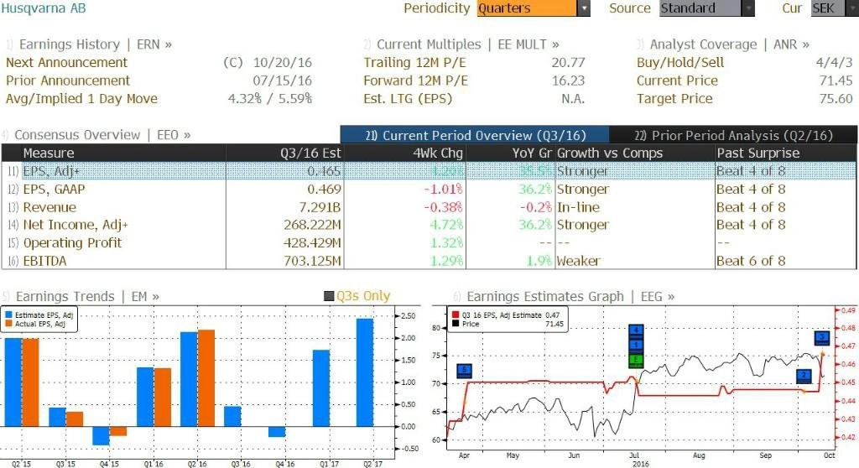Toggle the Q3s Only checkbox
Viewport: 859px width, 468px height.
coord(329,296)
